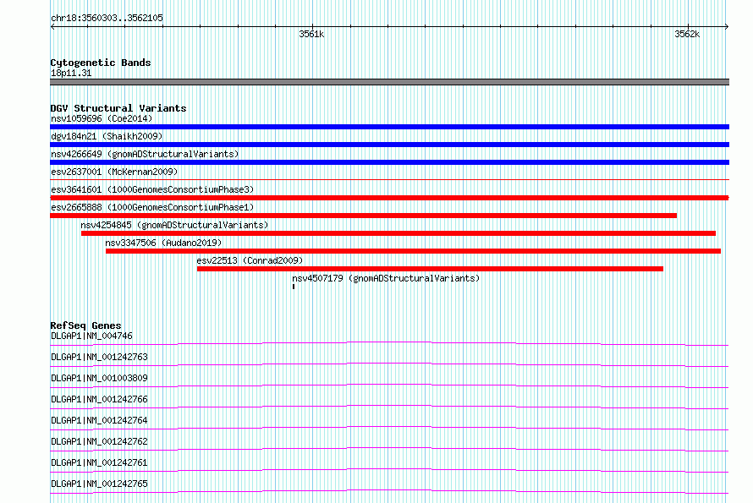Click the 18p11.31 band label
Viewport: 753px width, 503px height.
point(71,73)
